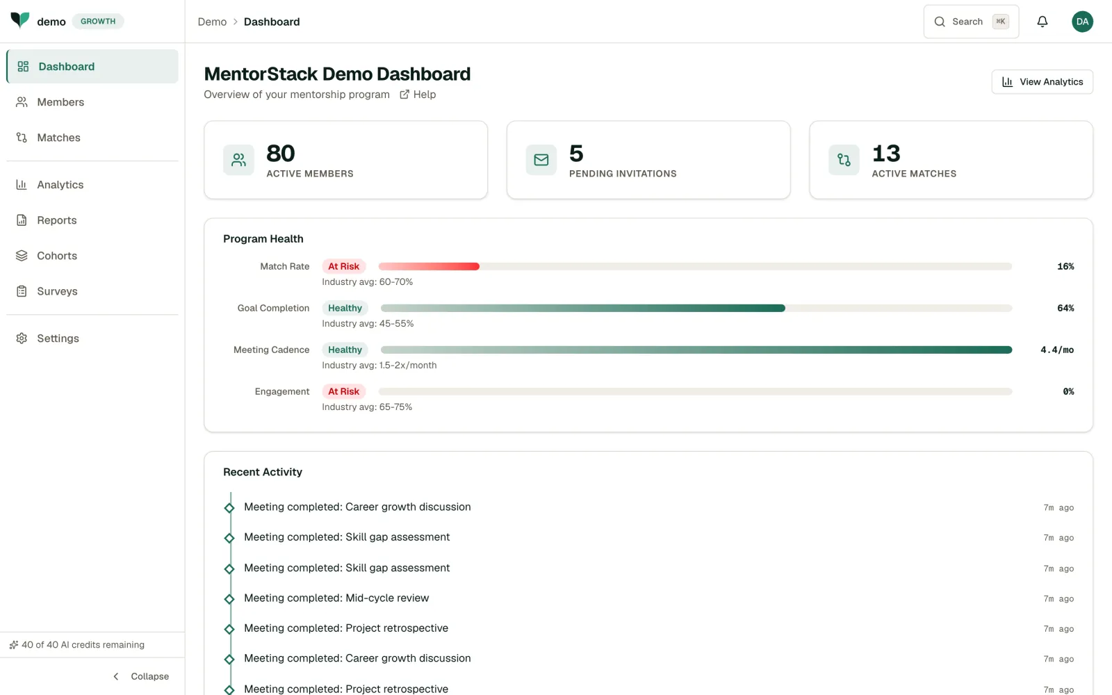Open the 13 Active Matches card

pos(951,160)
